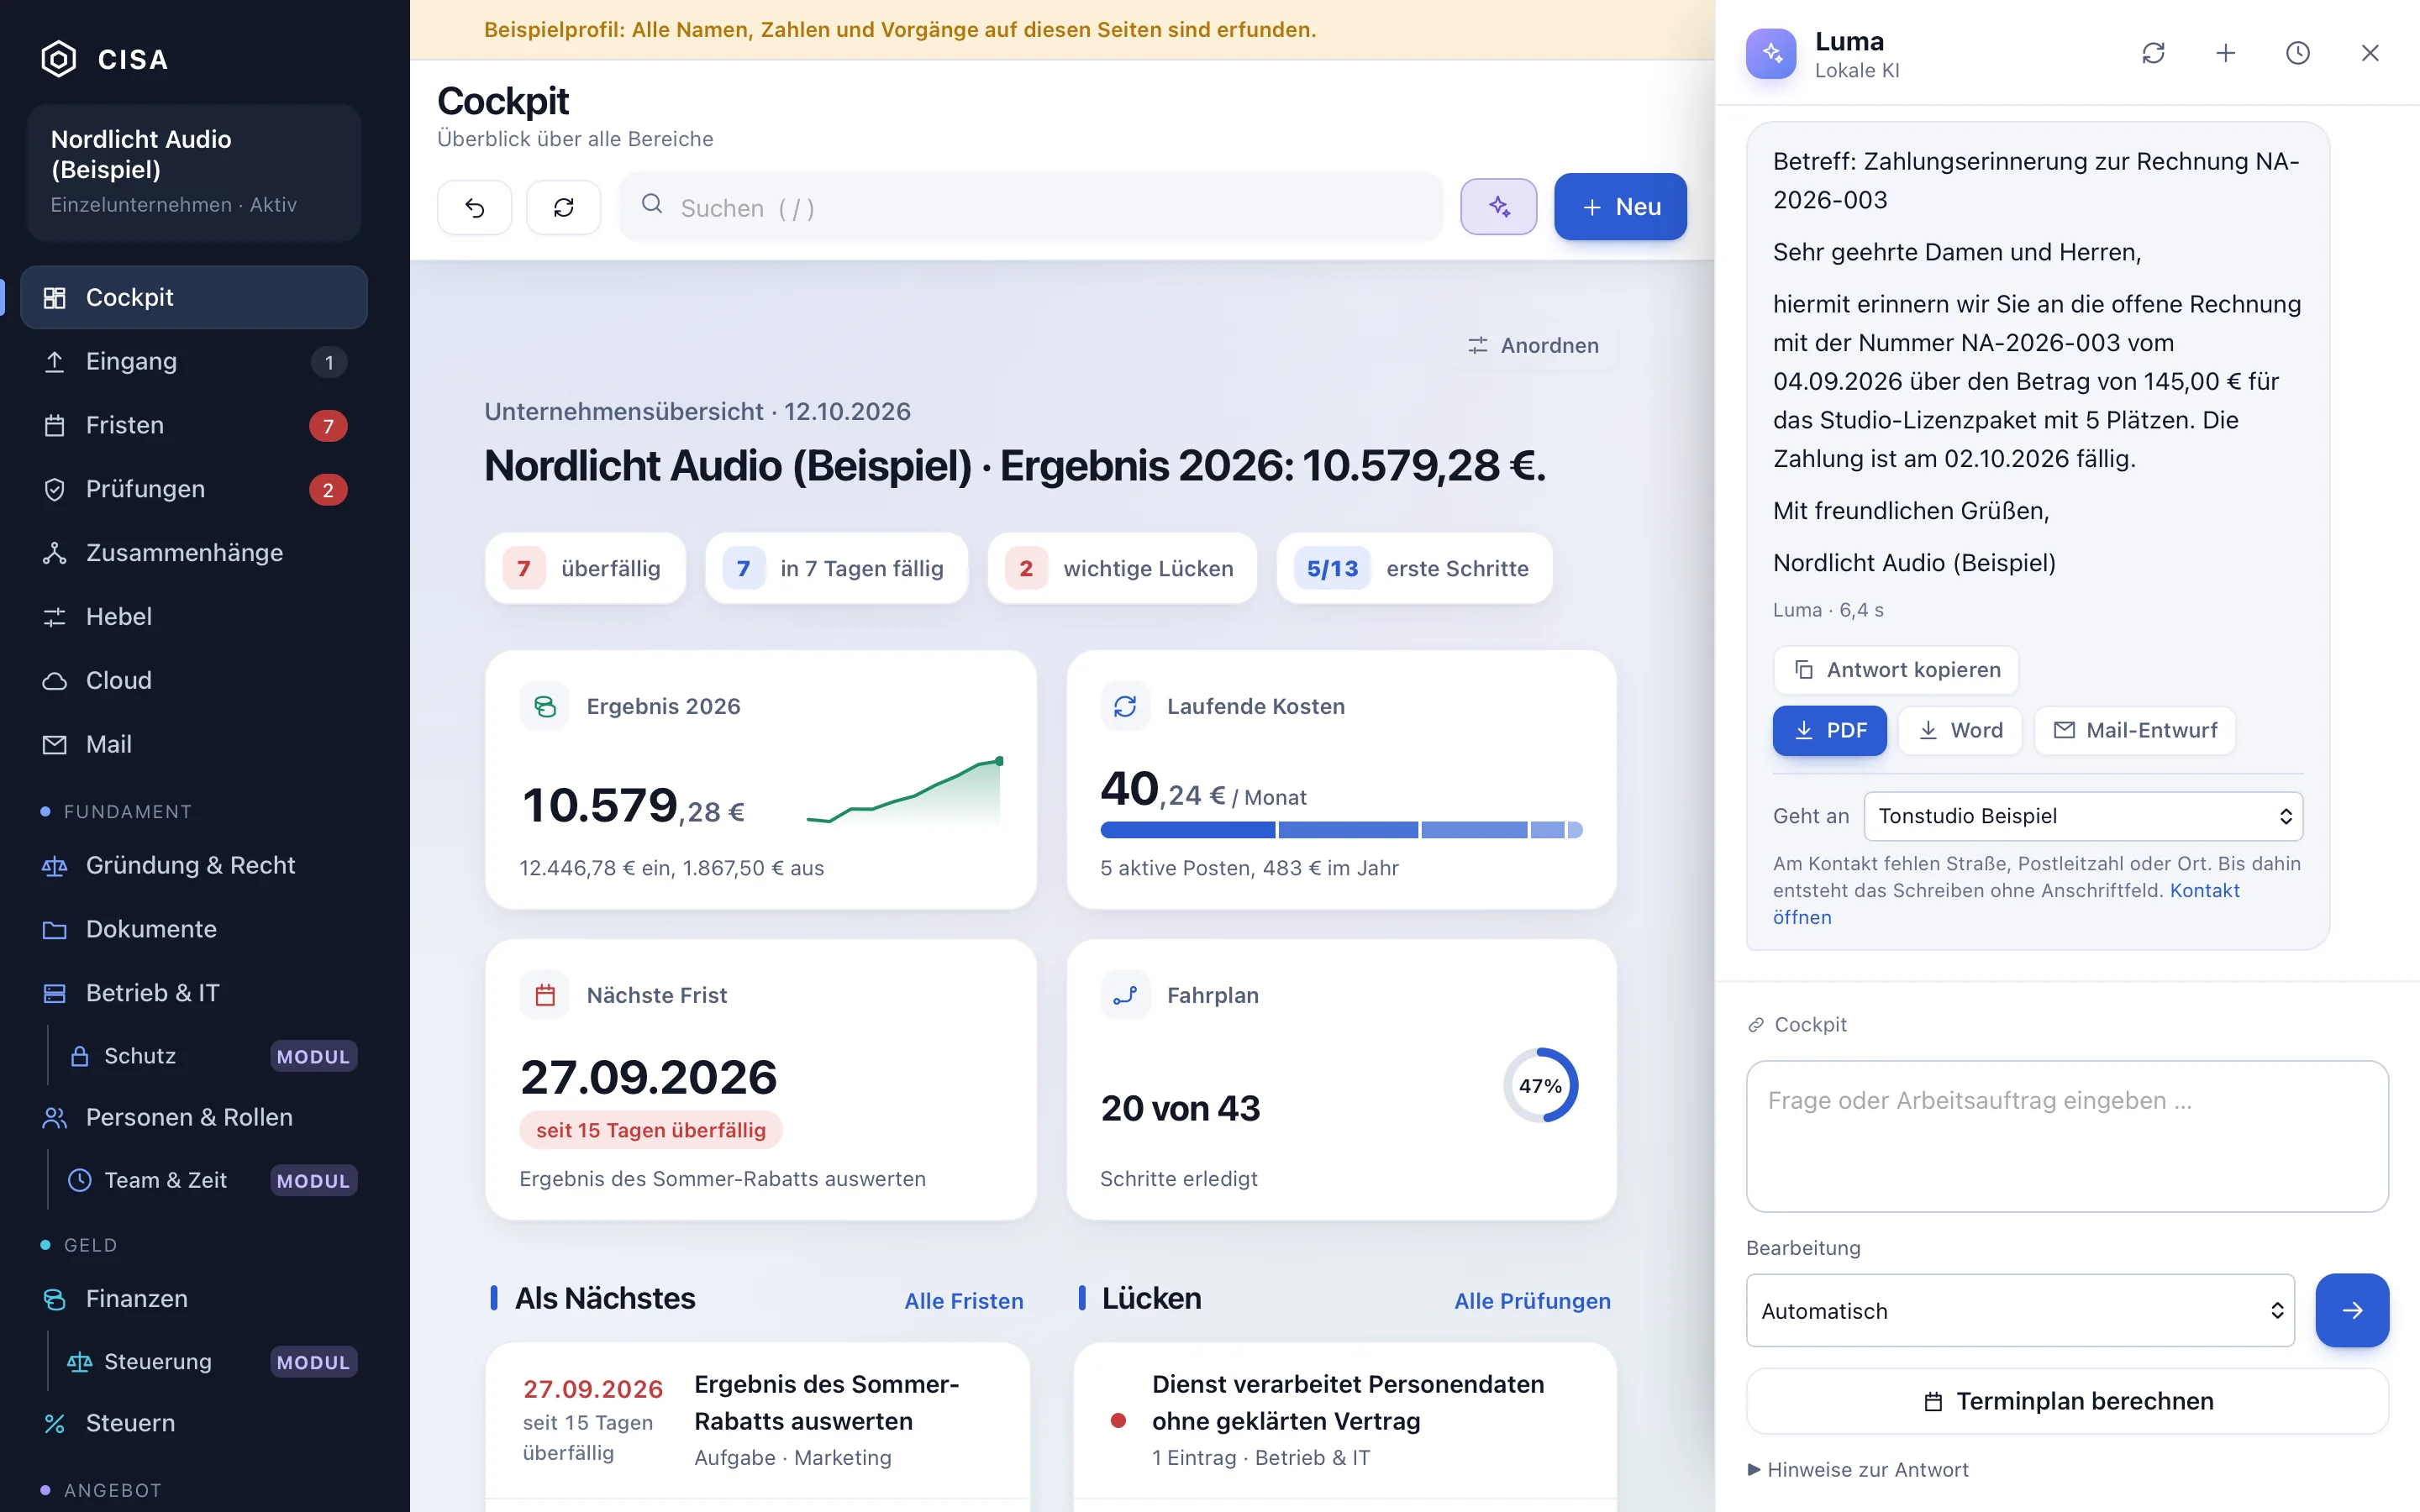Open the 'Geht an' Tonstudio Beispiel dropdown
This screenshot has width=2420, height=1512.
[x=2083, y=816]
